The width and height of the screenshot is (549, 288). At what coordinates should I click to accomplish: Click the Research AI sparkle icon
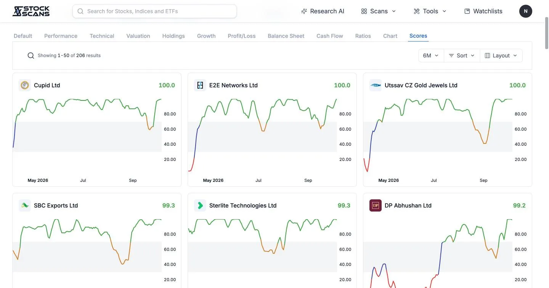point(304,11)
